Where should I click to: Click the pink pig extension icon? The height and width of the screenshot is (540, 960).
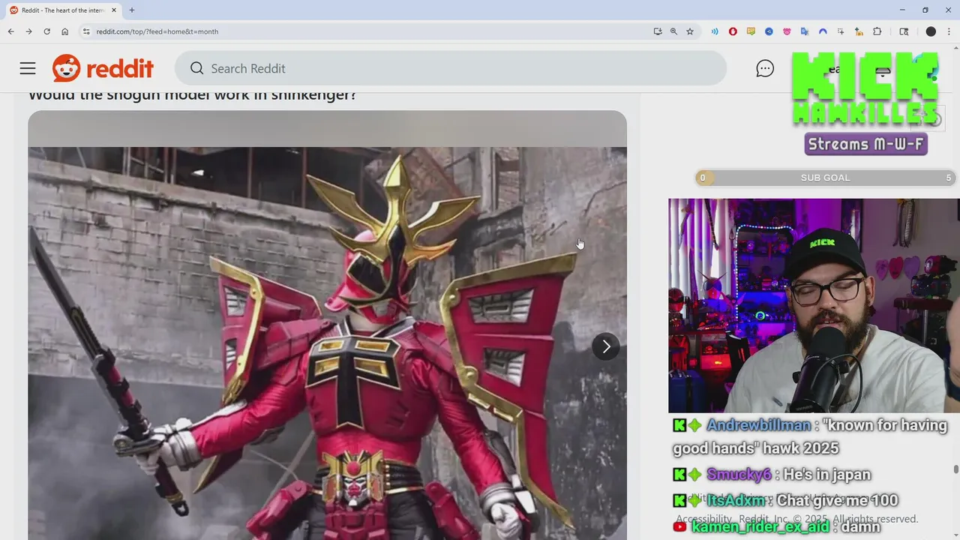point(787,31)
